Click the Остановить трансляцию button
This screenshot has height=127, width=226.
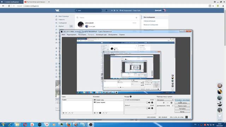coord(182,100)
